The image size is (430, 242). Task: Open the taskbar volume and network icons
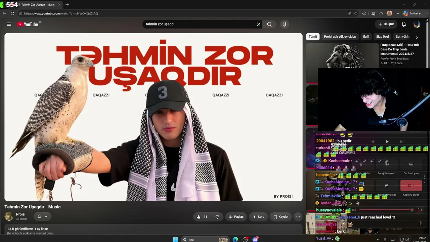point(404,240)
